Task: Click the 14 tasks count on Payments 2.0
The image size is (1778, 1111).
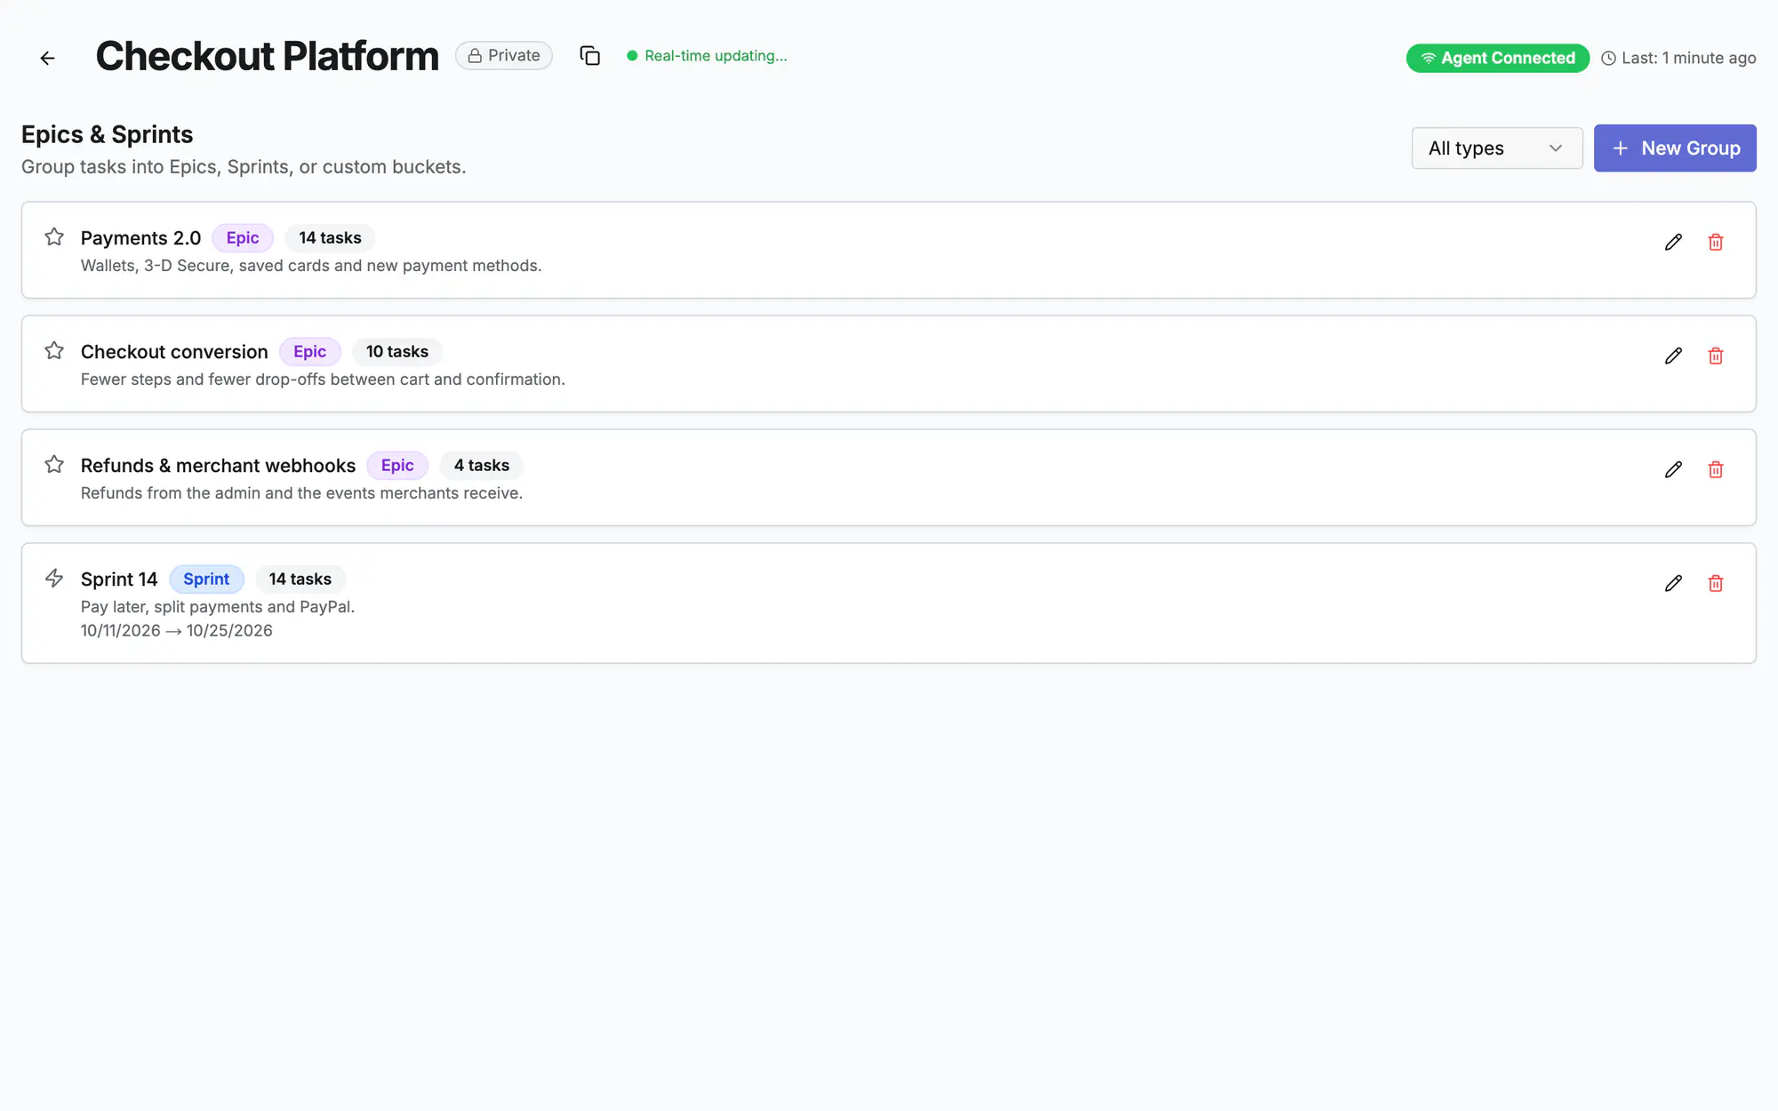Action: pyautogui.click(x=330, y=238)
